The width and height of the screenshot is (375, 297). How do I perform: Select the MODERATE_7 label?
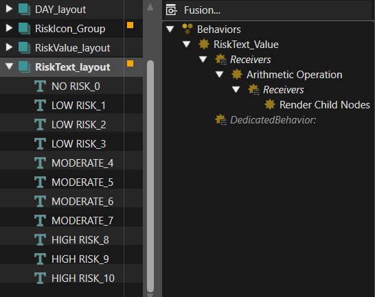point(82,221)
